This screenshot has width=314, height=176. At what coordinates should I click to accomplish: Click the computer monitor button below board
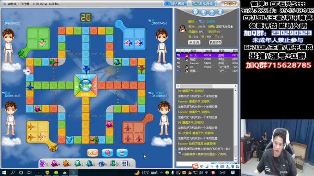click(122, 153)
